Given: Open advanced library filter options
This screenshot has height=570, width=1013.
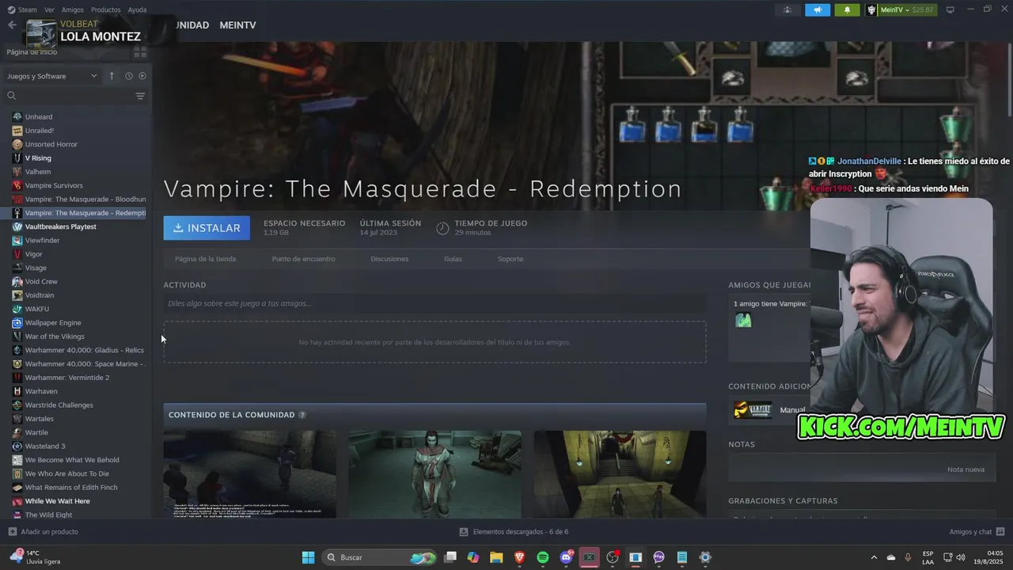Looking at the screenshot, I should (140, 96).
